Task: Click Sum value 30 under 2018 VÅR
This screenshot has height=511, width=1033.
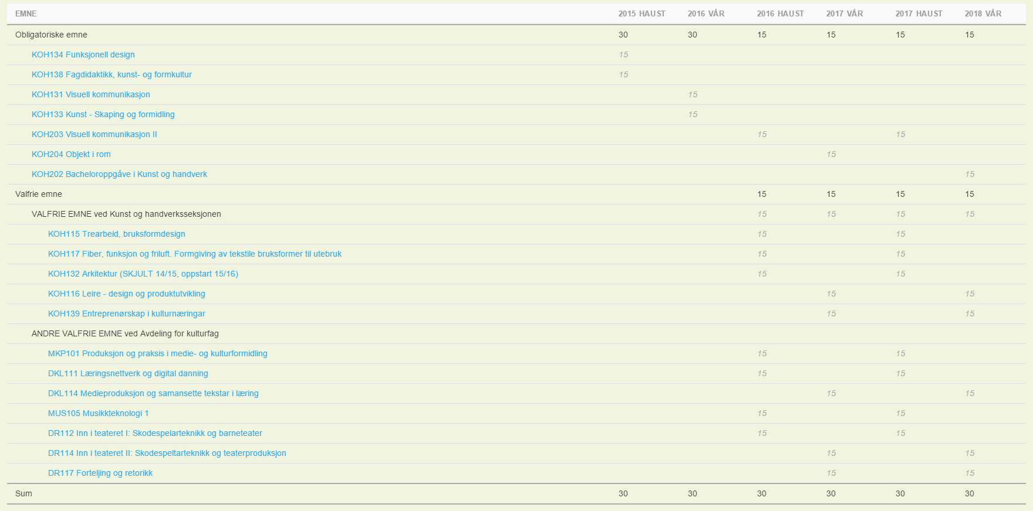Action: 970,493
